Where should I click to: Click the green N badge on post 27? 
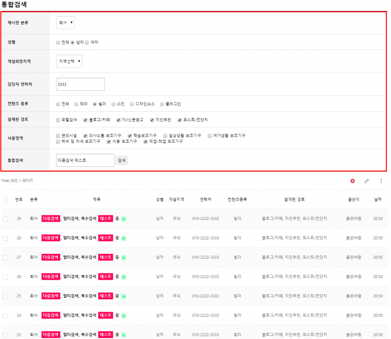point(123,258)
